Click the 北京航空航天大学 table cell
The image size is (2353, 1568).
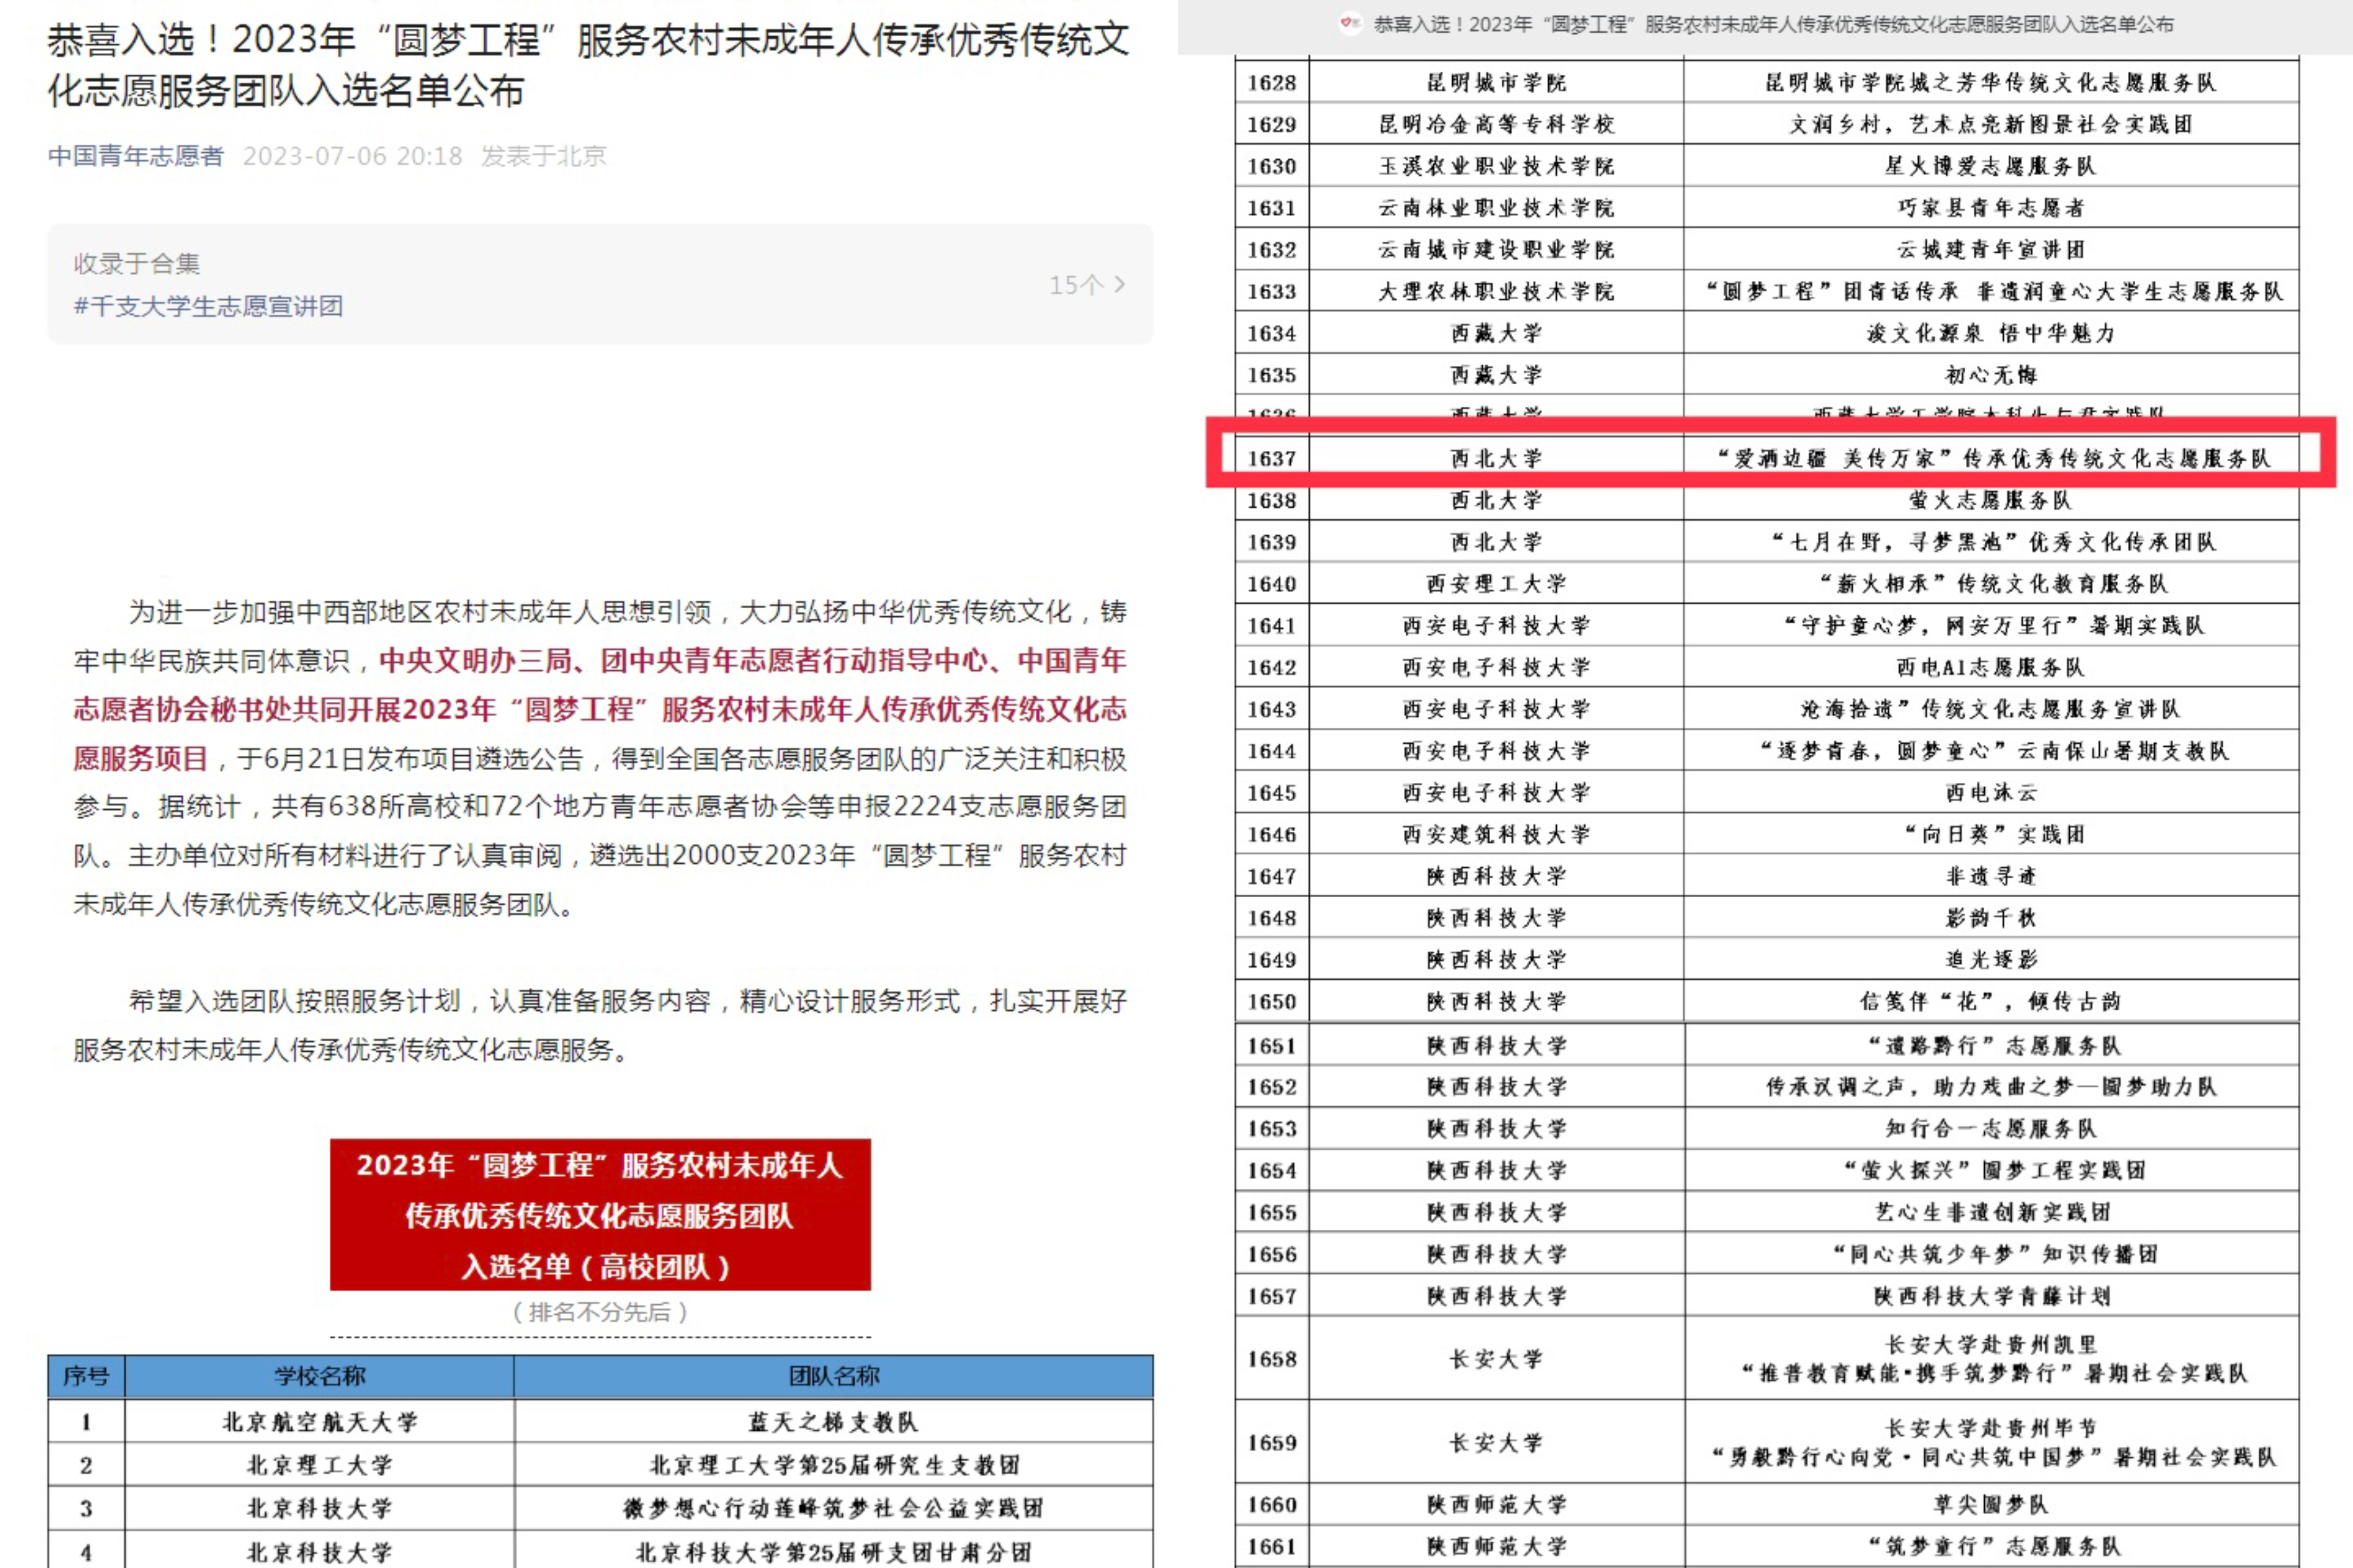click(x=319, y=1422)
